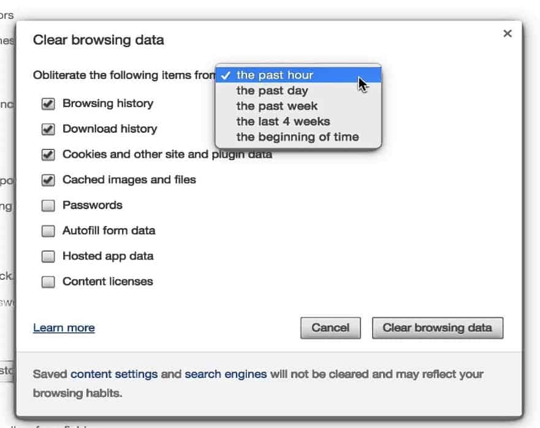
Task: Open the Learn more link
Action: tap(64, 328)
